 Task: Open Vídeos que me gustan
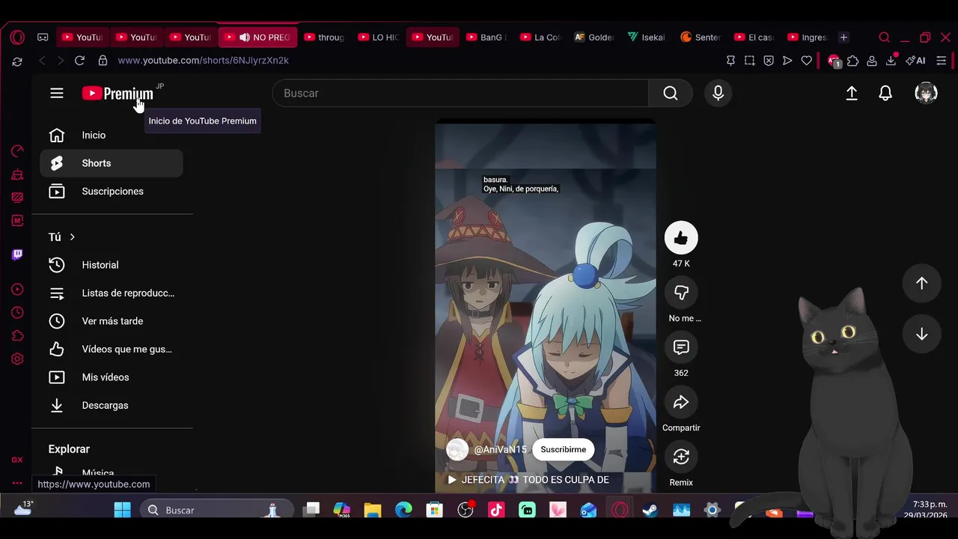point(111,350)
